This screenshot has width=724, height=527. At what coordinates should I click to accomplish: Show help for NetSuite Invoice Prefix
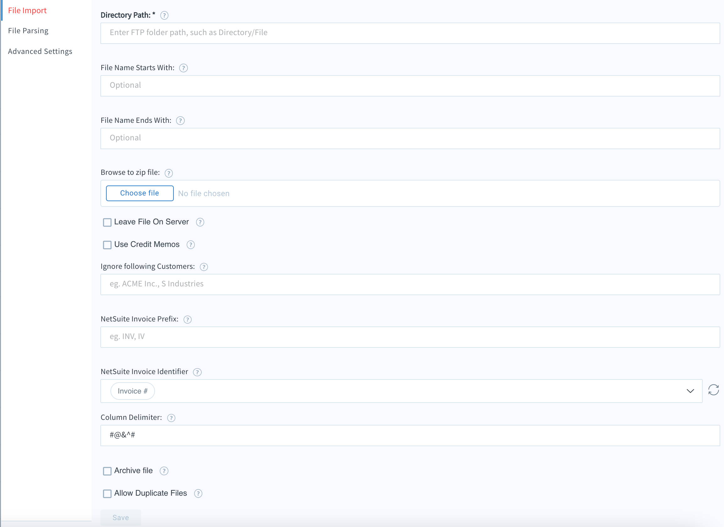coord(188,319)
